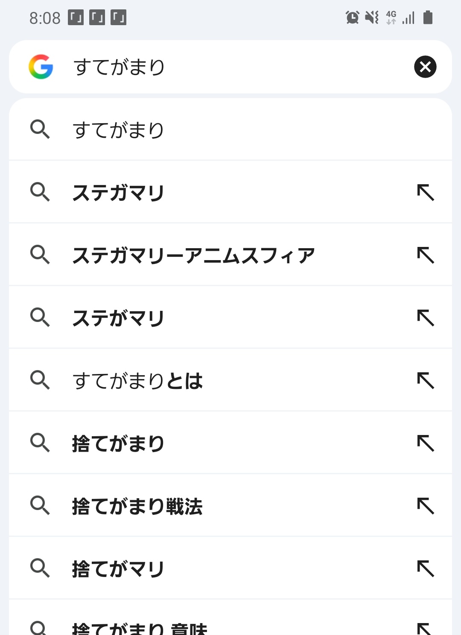Tap arrow icon next to 捨てがまり
Screen dimensions: 461x635
point(426,443)
